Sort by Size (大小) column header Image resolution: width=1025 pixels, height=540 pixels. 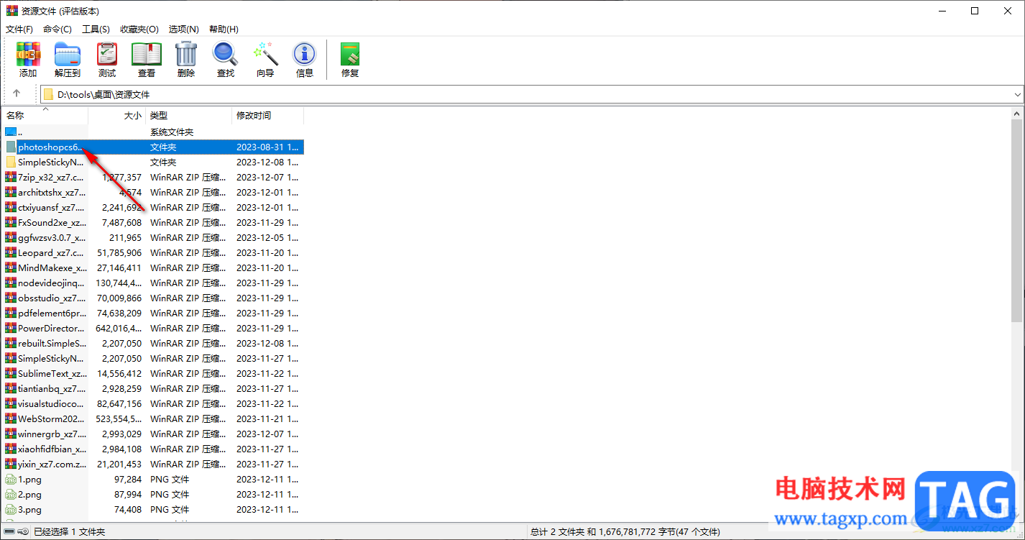117,115
